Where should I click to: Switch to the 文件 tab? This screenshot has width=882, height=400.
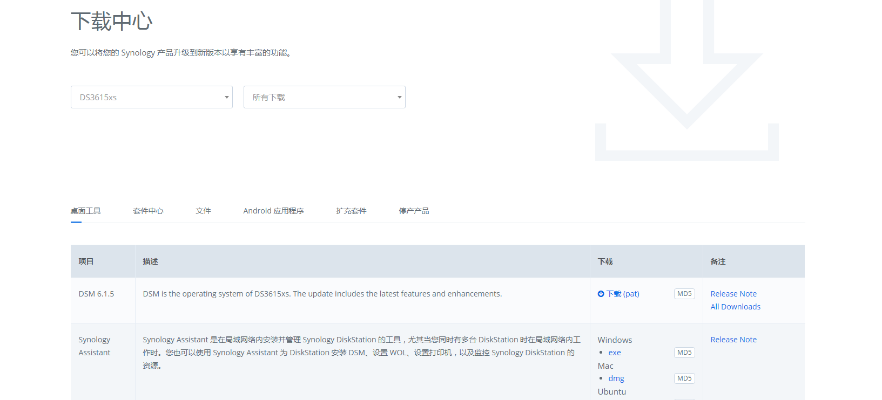tap(203, 211)
